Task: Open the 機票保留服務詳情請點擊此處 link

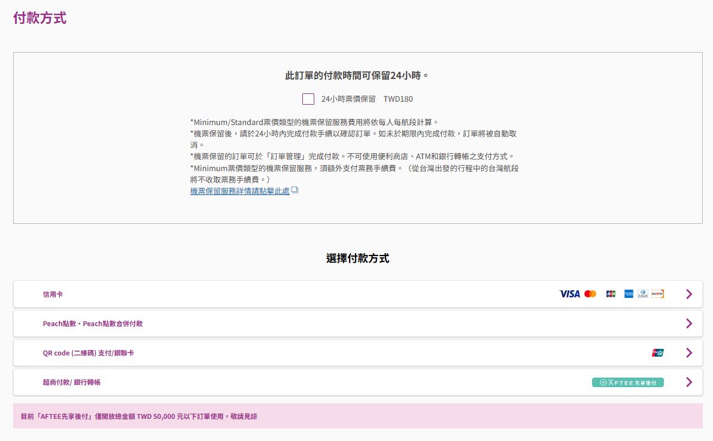Action: coord(239,191)
